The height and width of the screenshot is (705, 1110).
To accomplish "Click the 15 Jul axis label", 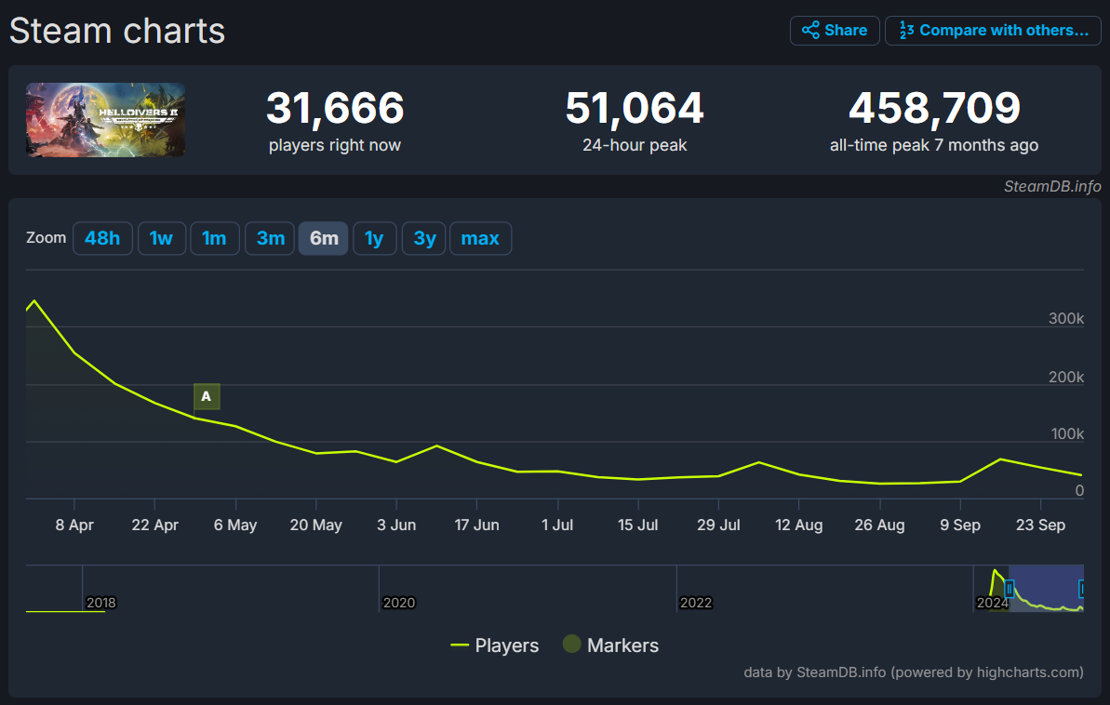I will tap(638, 525).
